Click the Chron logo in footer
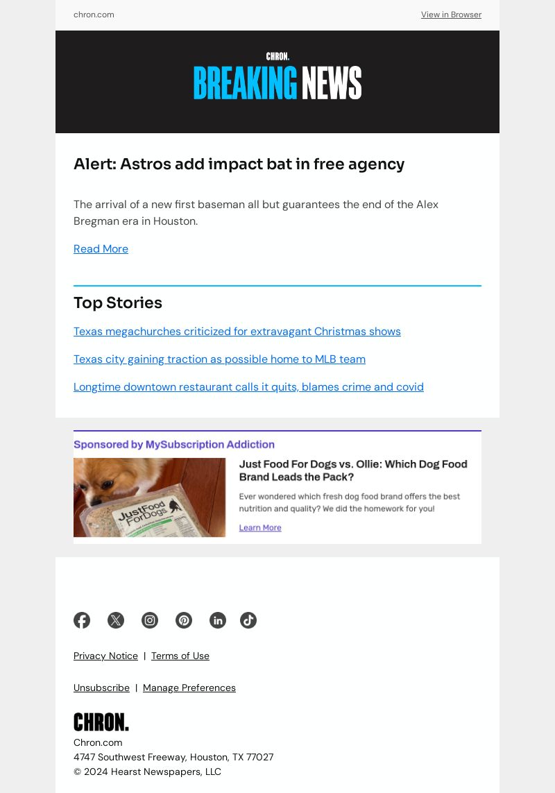The width and height of the screenshot is (555, 793). pyautogui.click(x=101, y=722)
